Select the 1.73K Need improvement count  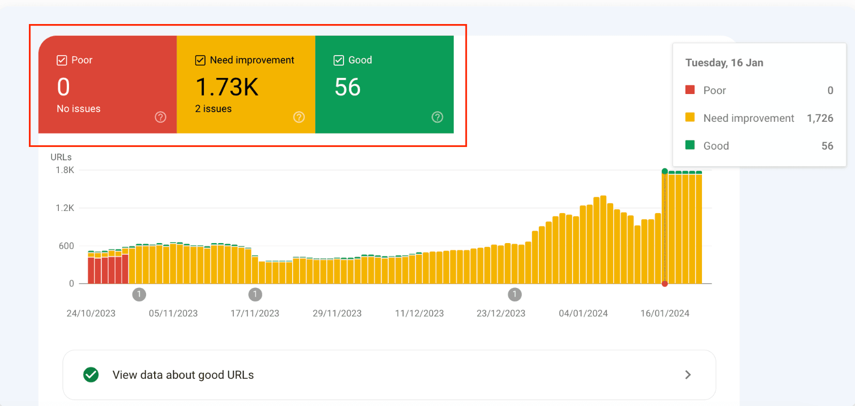click(x=227, y=87)
